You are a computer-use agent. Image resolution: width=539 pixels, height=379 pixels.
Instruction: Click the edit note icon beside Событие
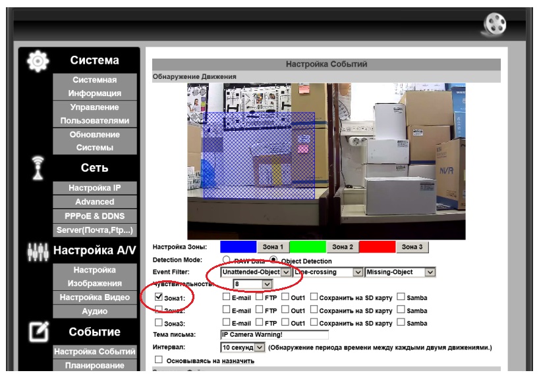(38, 332)
